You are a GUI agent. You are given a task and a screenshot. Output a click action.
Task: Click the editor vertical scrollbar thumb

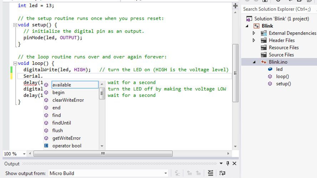click(x=235, y=73)
